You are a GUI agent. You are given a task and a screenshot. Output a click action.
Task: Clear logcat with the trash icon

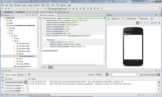pos(159,82)
